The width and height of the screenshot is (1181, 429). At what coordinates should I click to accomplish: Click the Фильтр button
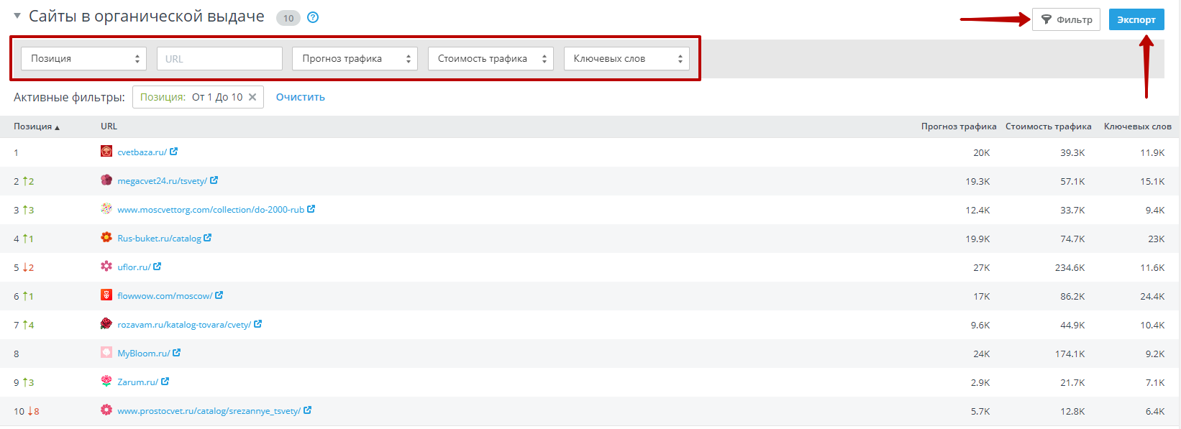point(1066,19)
